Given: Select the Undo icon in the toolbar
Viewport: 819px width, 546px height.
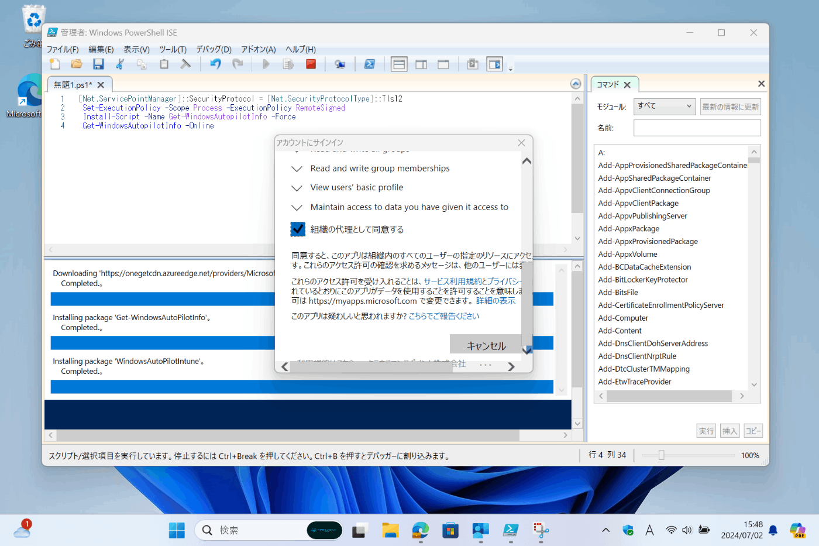Looking at the screenshot, I should [215, 64].
